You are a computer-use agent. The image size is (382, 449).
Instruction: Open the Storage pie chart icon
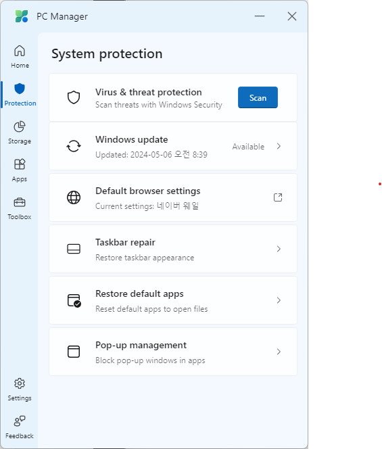click(20, 126)
